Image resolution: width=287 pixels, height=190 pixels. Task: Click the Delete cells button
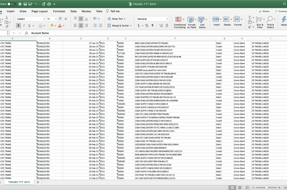tap(227, 21)
